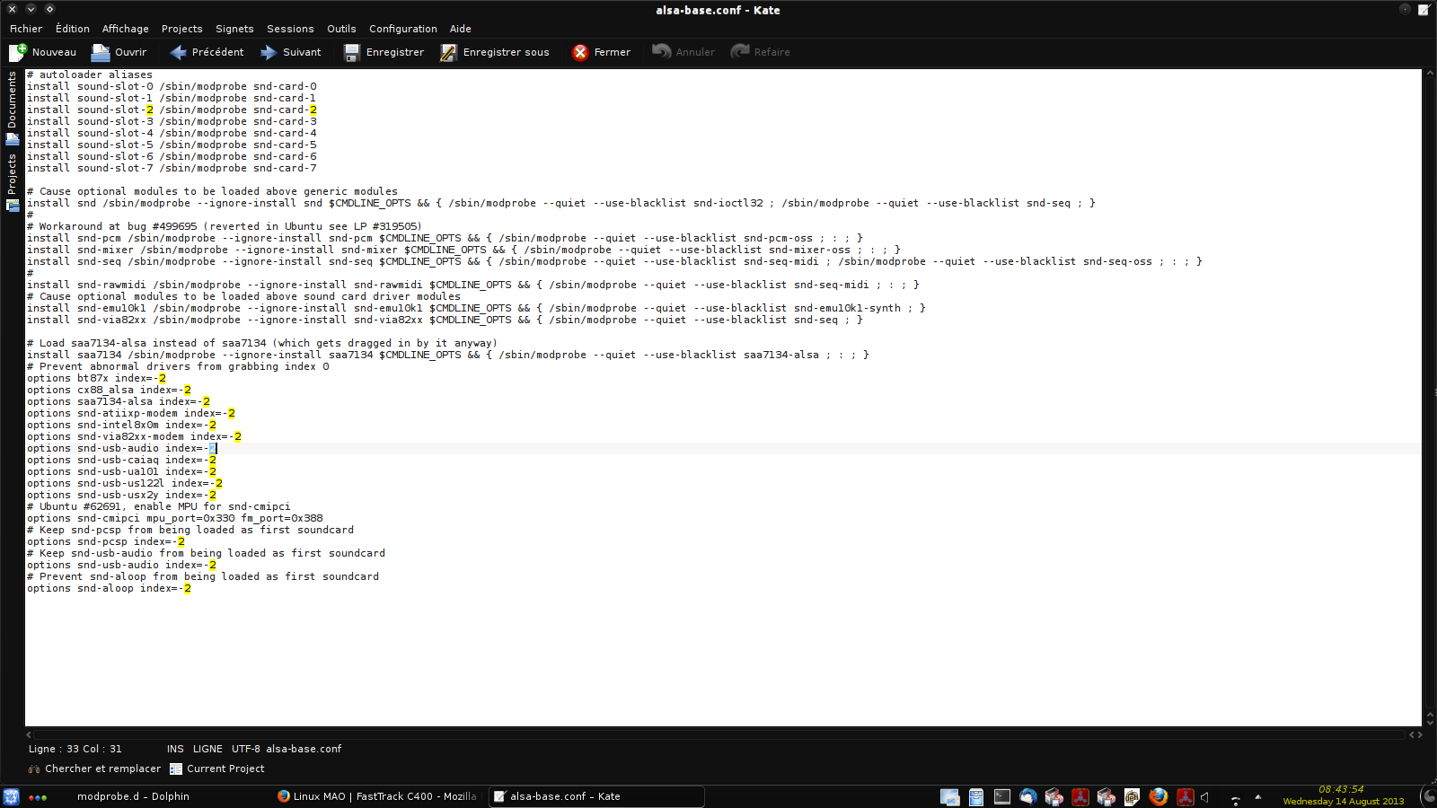
Task: Open the Current Project panel
Action: [x=216, y=768]
